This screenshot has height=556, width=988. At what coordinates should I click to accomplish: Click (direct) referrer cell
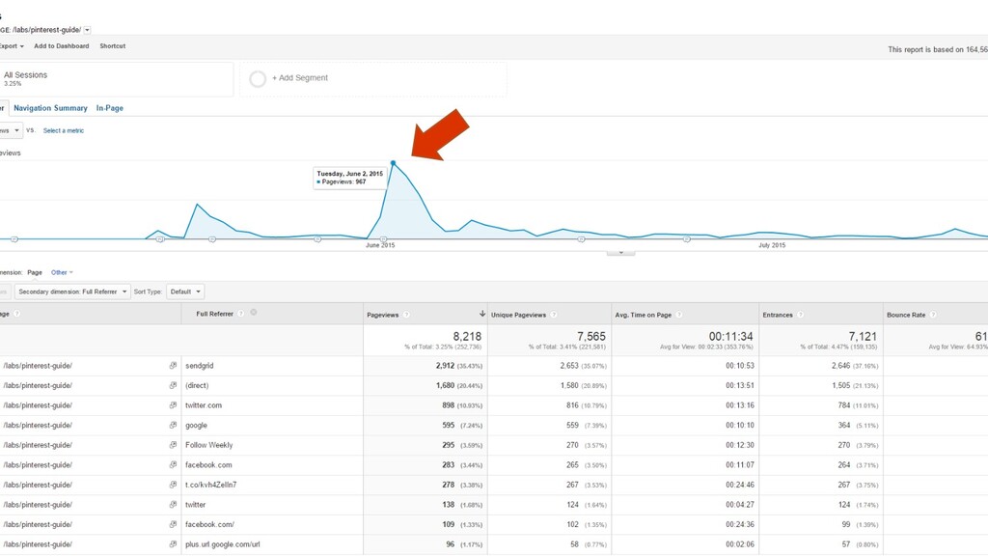click(197, 385)
